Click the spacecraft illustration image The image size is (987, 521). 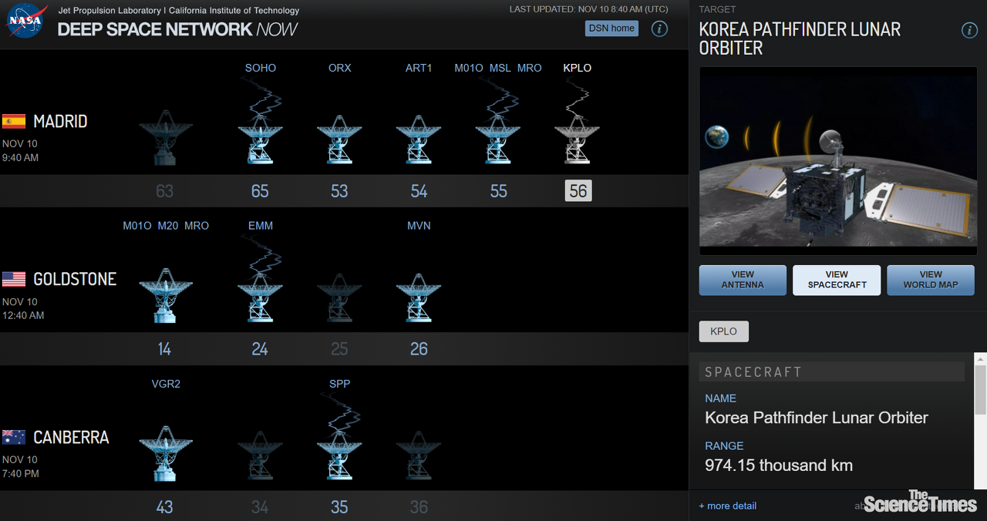[838, 161]
